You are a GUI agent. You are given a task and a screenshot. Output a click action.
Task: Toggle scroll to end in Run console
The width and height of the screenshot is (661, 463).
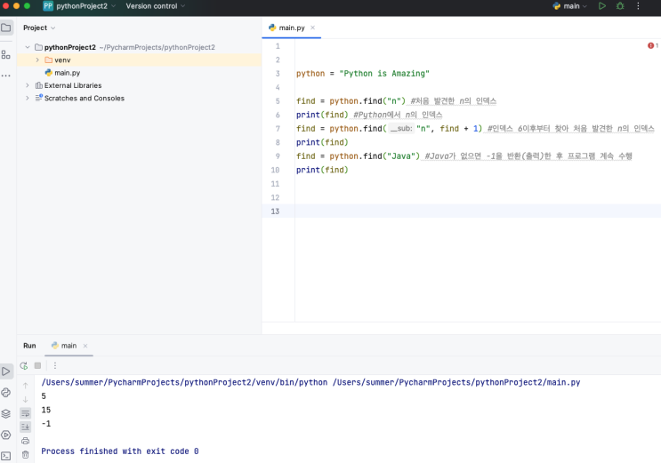[x=25, y=427]
